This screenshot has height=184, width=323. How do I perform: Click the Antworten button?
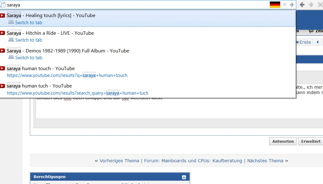(x=283, y=141)
